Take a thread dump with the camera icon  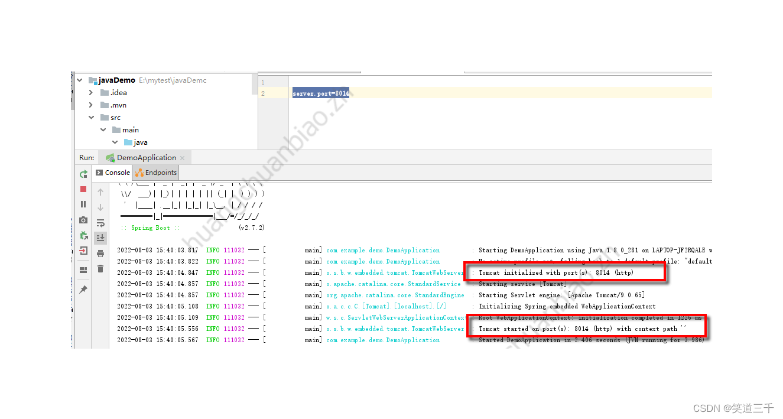coord(83,219)
